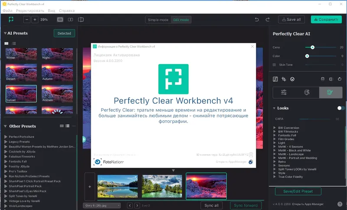Select the crop tool
This screenshot has height=210, width=347.
point(284,79)
